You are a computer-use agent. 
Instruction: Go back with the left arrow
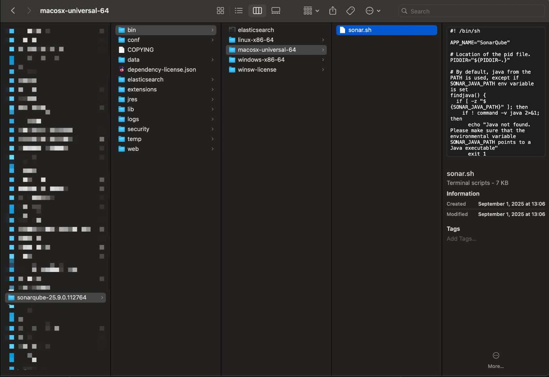13,11
